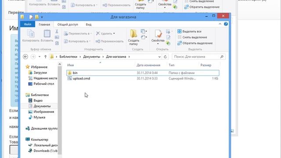Click Обратить выделение in the front window's ribbon

(195, 43)
